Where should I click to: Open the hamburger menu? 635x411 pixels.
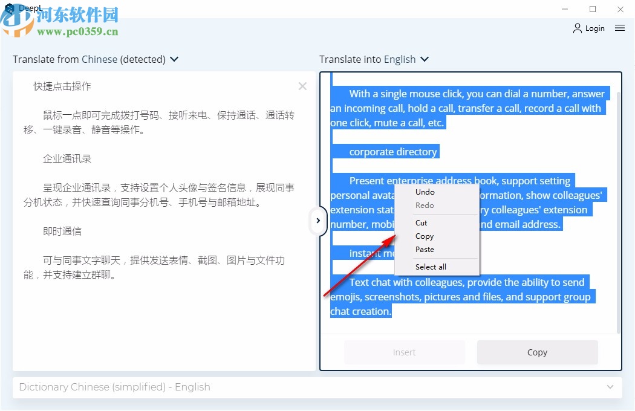coord(620,28)
